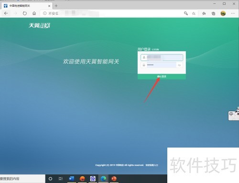Click the 不安全 site info icon
The image size is (239, 183).
click(x=45, y=13)
